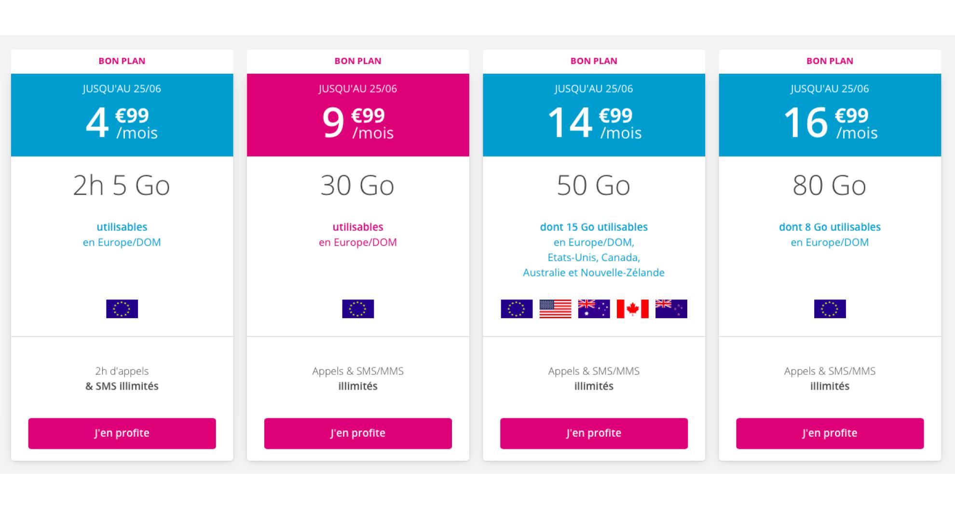The width and height of the screenshot is (955, 520).
Task: Click the Canadian flag icon
Action: point(632,309)
